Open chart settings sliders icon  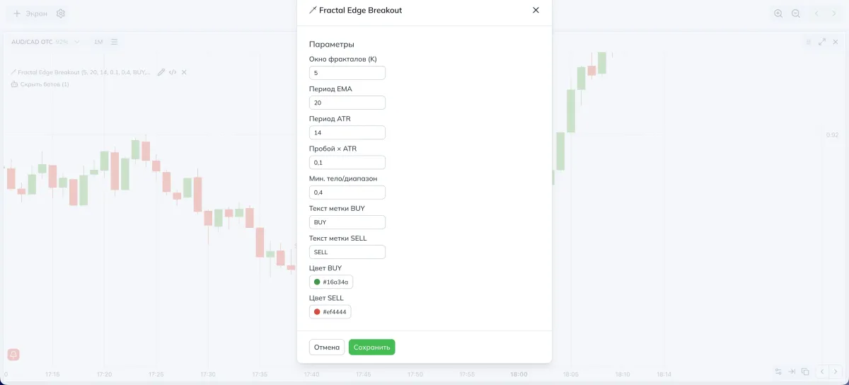[778, 372]
